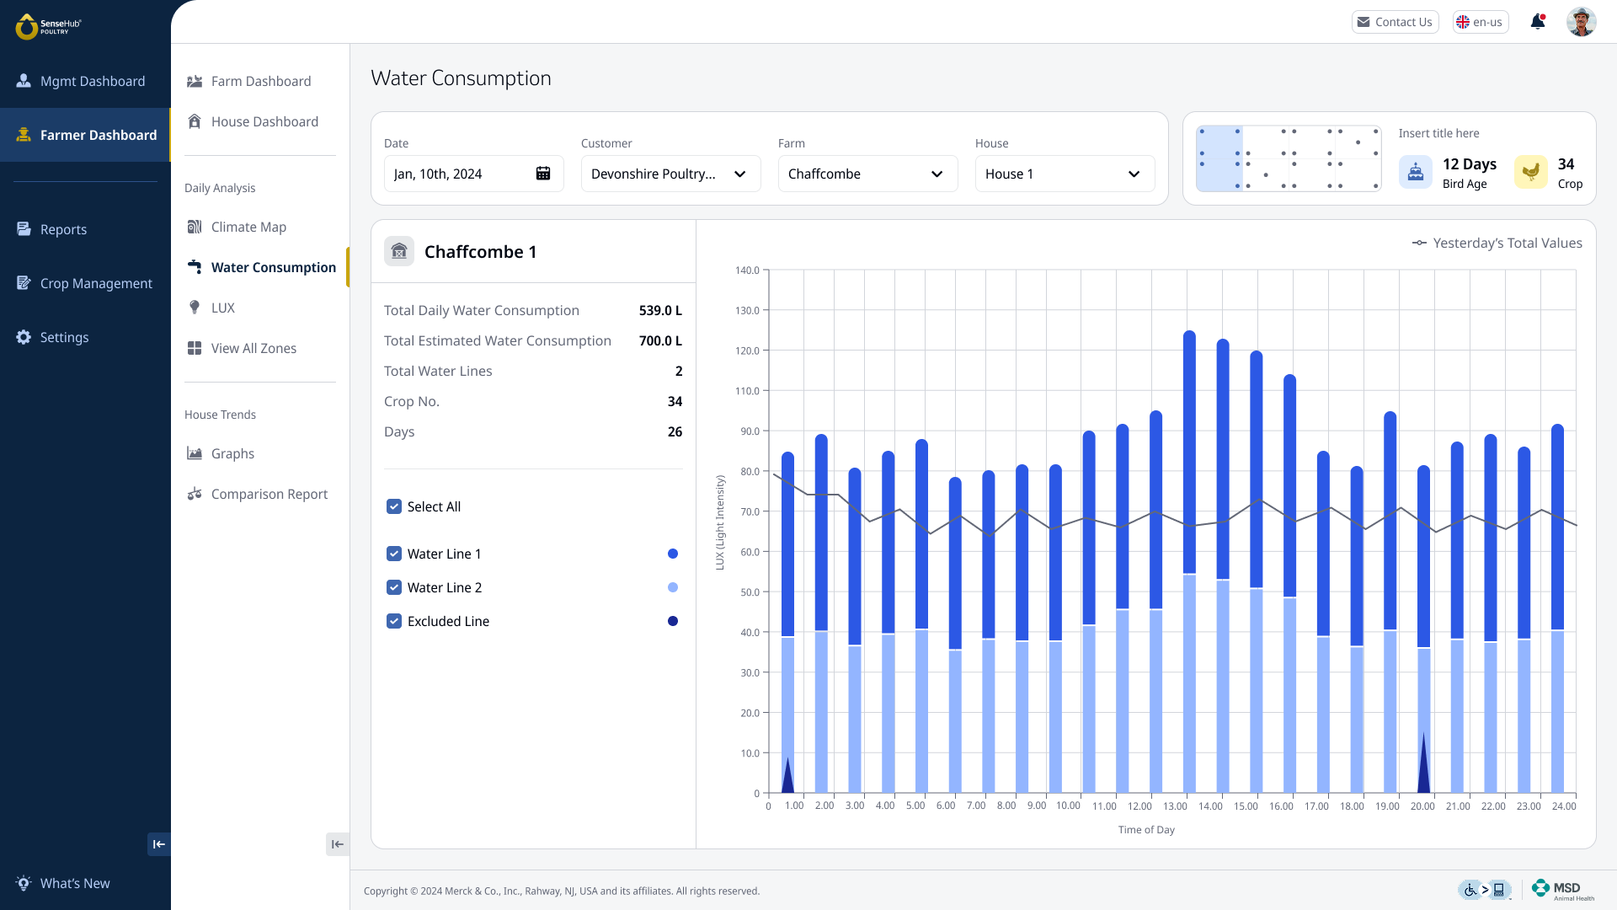Open the Farm dropdown showing Chaffcombe

(x=867, y=174)
